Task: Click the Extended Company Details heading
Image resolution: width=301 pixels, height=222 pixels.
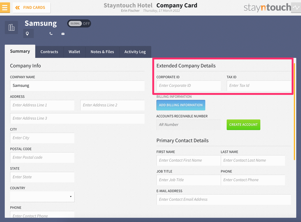Action: point(186,66)
